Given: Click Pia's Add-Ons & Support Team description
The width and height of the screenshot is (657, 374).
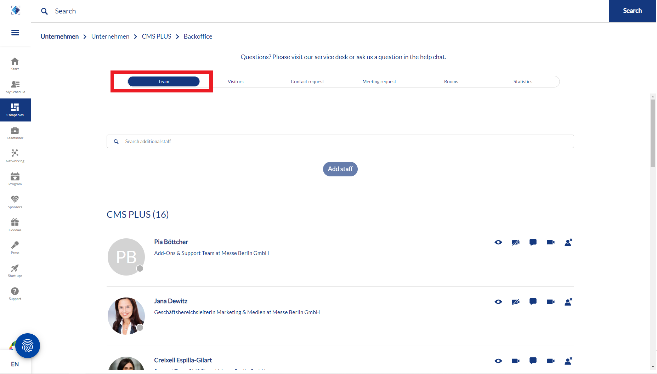Looking at the screenshot, I should point(211,253).
